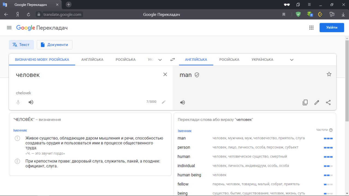Viewport: 349px width, 196px height.
Task: Select the translation entry human being
Action: tap(189, 175)
